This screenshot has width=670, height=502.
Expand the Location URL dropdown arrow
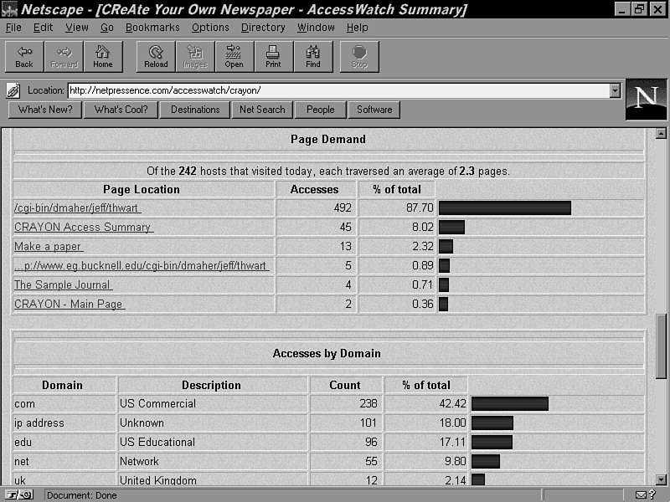615,90
